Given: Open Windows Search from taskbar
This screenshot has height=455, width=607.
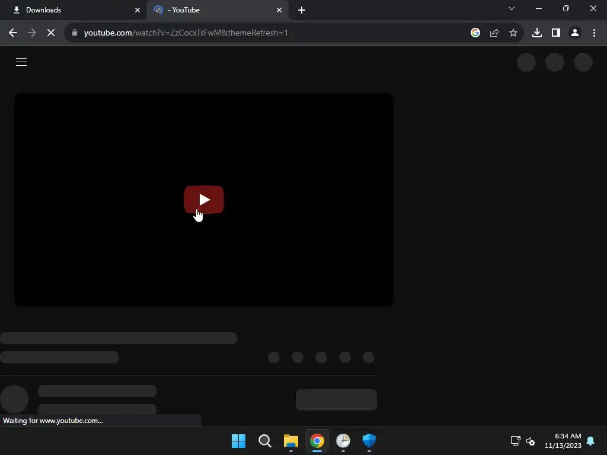Looking at the screenshot, I should pos(265,441).
